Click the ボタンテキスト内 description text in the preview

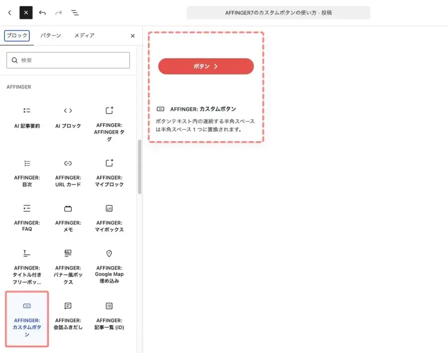[x=205, y=125]
